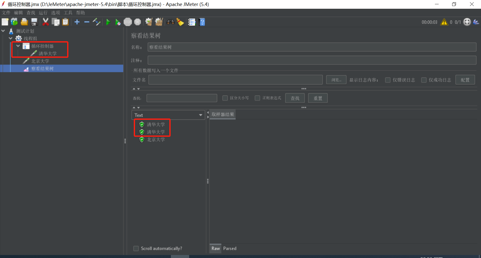Click the Shutdown test icon
Viewport: 481px width, 258px height.
click(x=138, y=22)
